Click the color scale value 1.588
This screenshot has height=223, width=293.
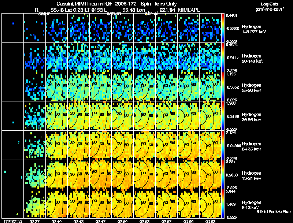click(x=231, y=103)
